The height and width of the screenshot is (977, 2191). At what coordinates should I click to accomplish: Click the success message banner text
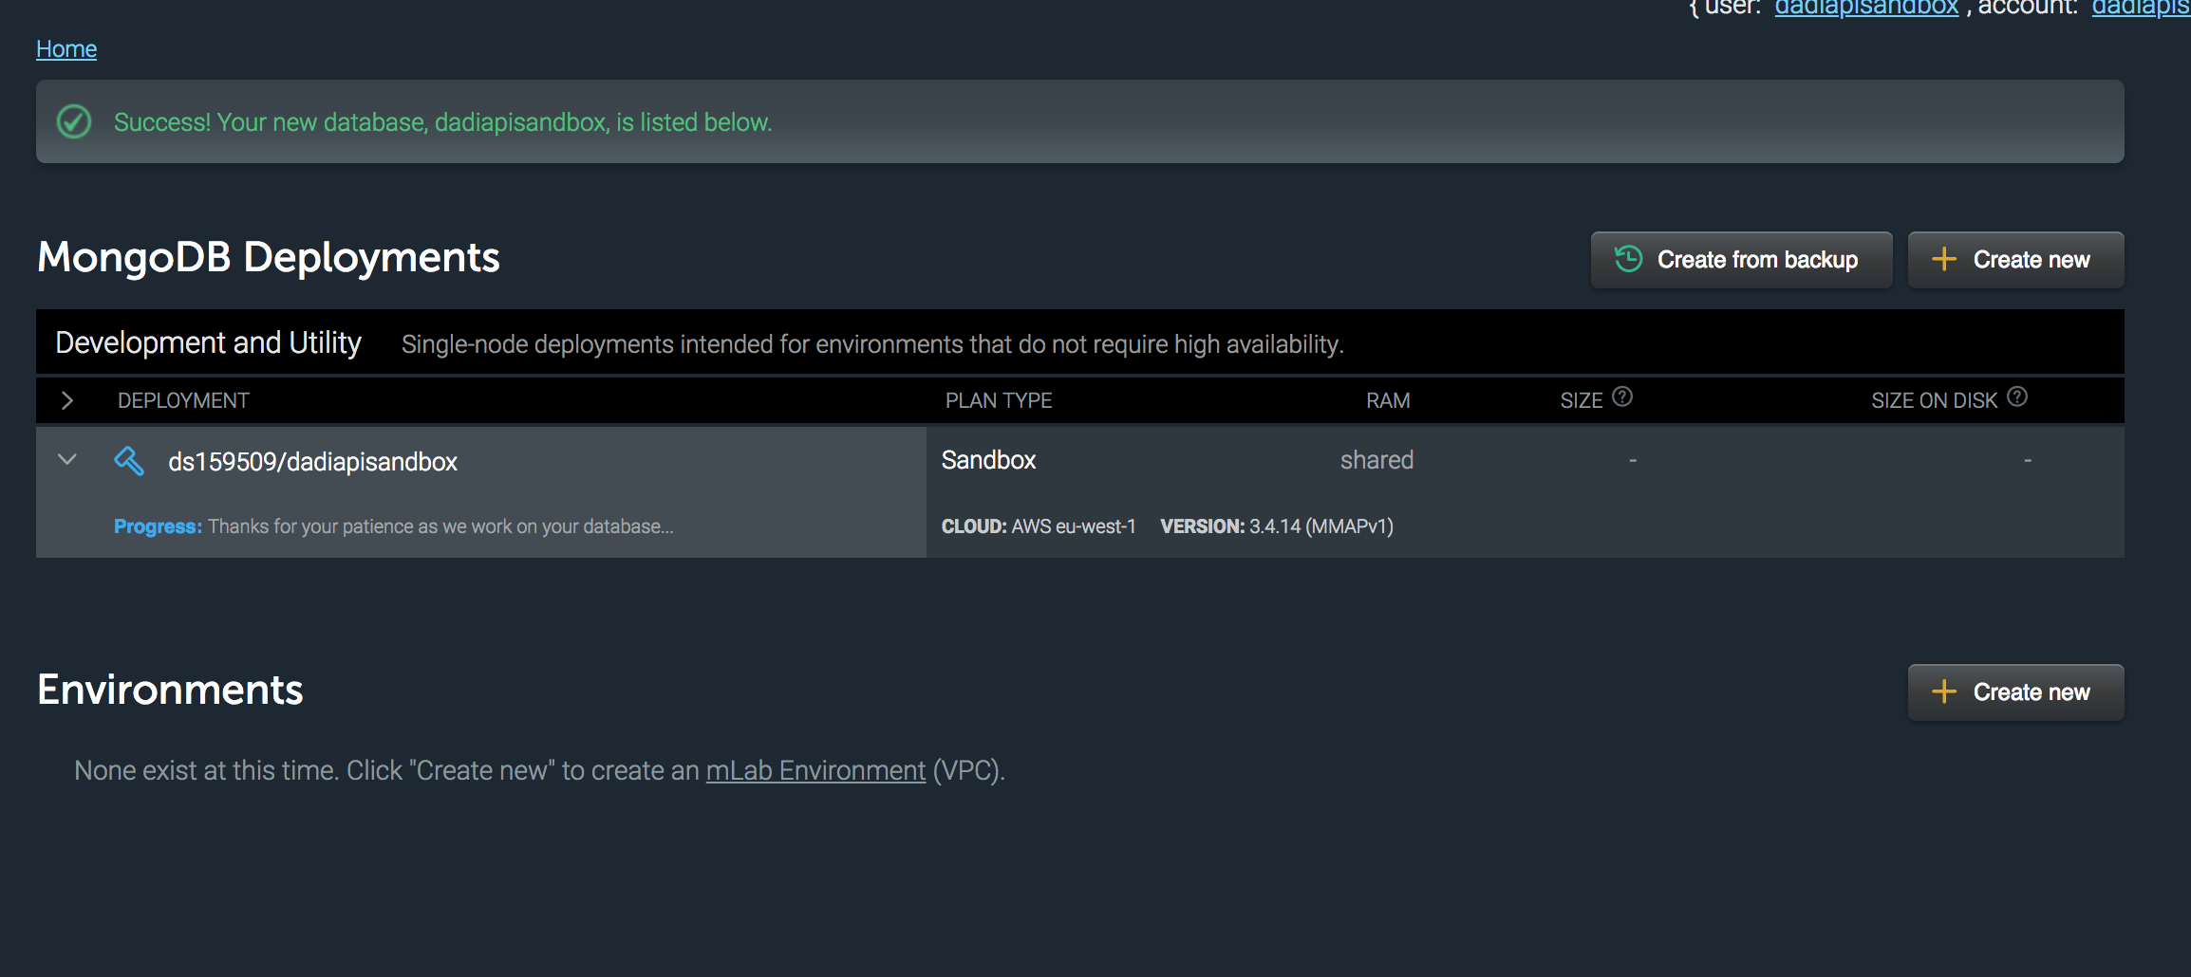442,122
